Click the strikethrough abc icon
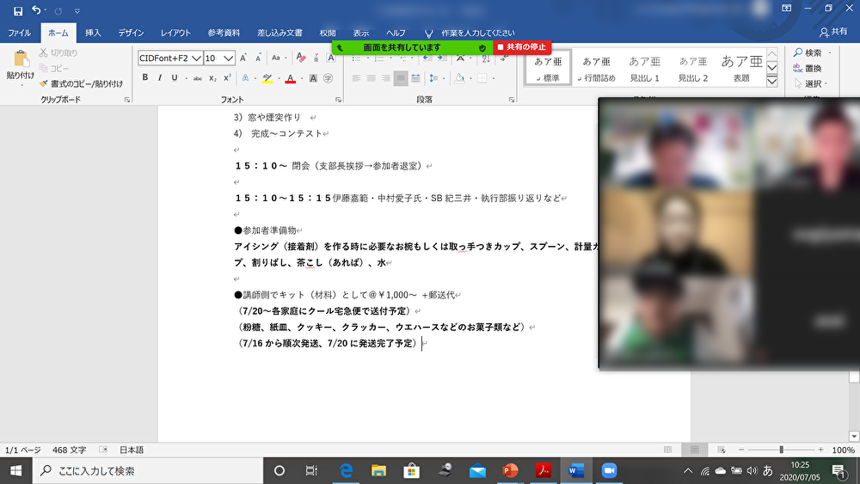This screenshot has width=860, height=484. point(198,78)
